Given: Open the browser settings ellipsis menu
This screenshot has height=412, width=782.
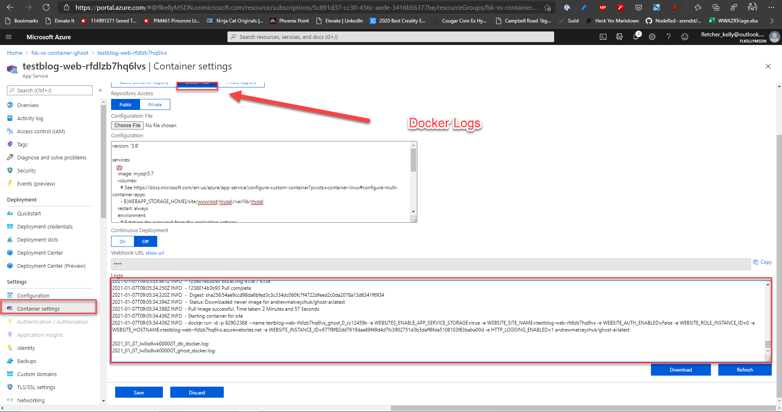Looking at the screenshot, I should 771,7.
